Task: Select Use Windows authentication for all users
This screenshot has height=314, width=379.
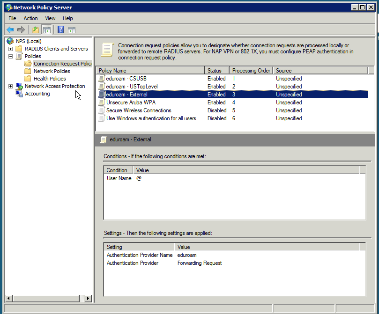Action: click(151, 118)
